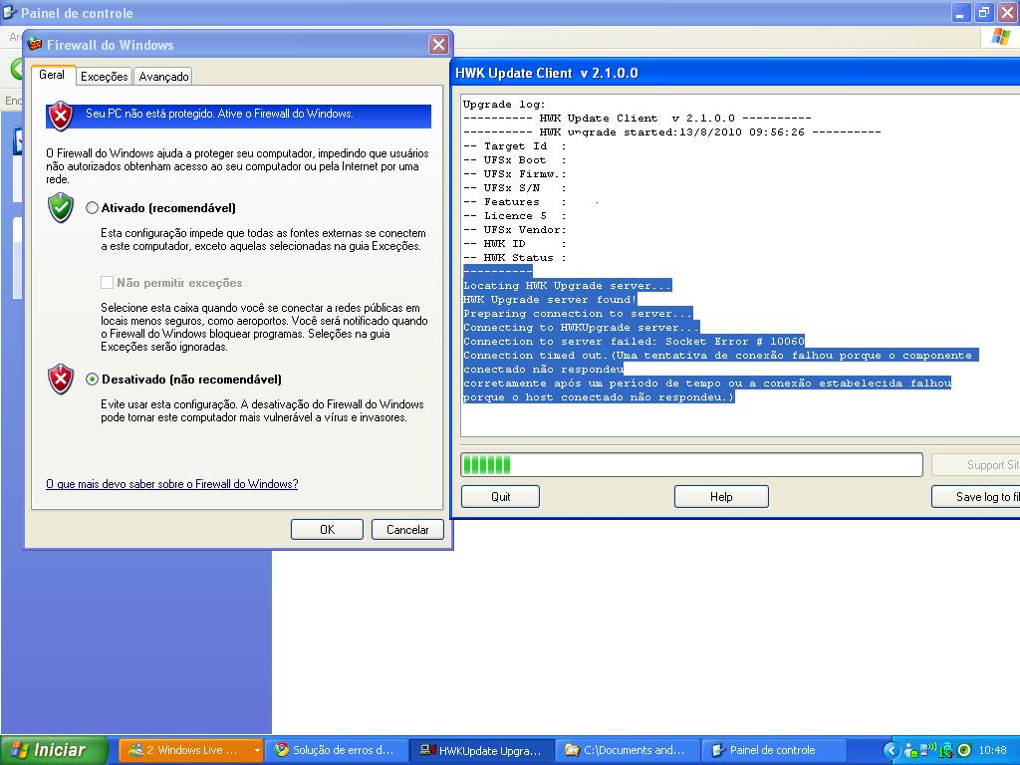Open the Windows Live taskbar group dropdown arrow

(257, 750)
